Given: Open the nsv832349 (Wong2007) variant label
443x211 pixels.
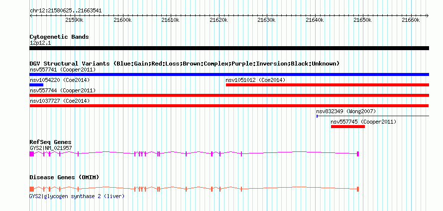Looking at the screenshot, I should coord(346,111).
